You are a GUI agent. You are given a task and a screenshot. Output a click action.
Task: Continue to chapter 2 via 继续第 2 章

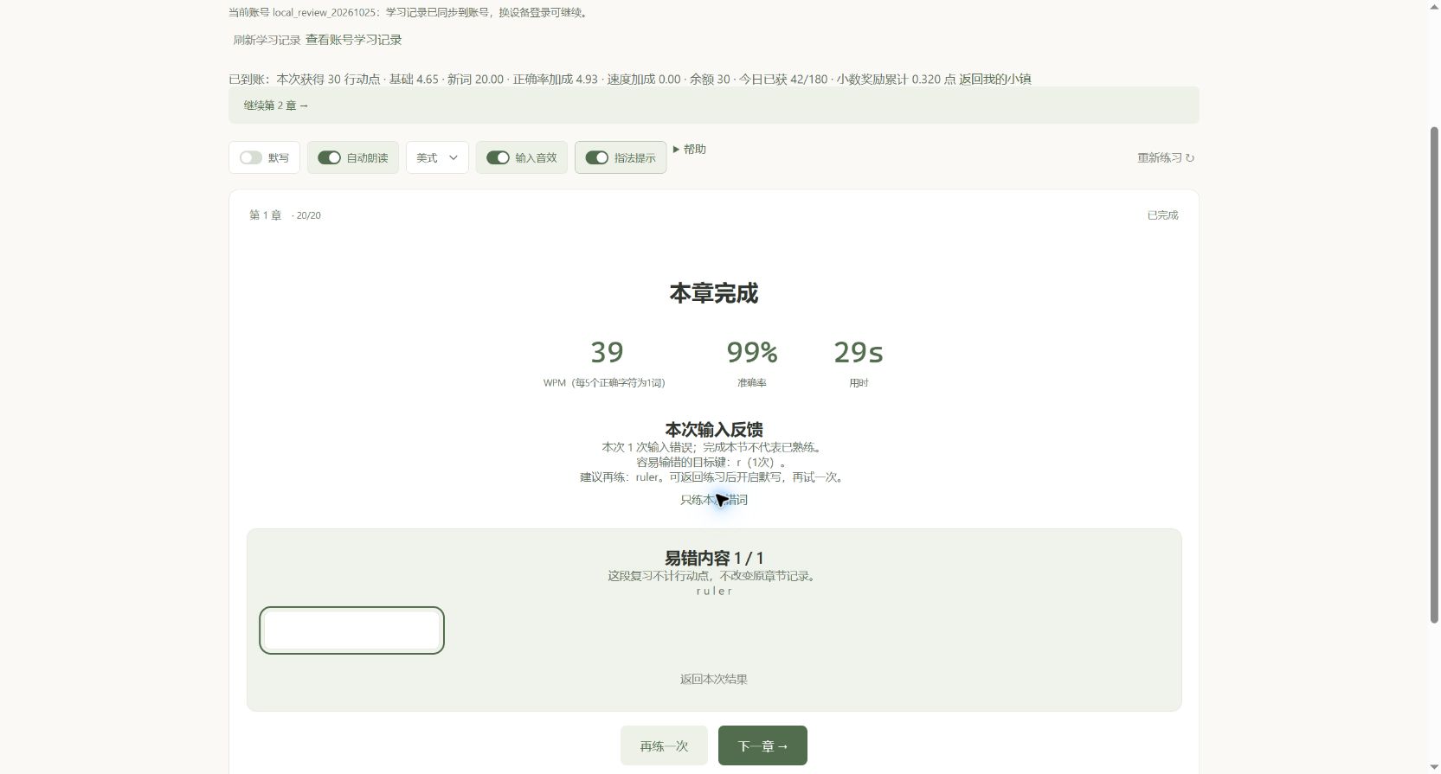[x=276, y=106]
